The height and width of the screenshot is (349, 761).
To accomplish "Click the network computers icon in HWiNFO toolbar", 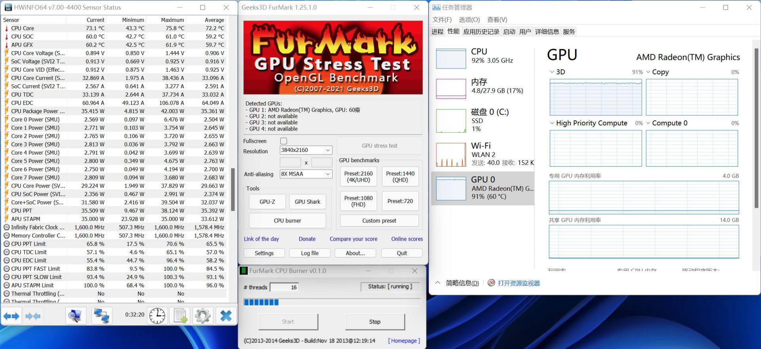I will pos(101,316).
